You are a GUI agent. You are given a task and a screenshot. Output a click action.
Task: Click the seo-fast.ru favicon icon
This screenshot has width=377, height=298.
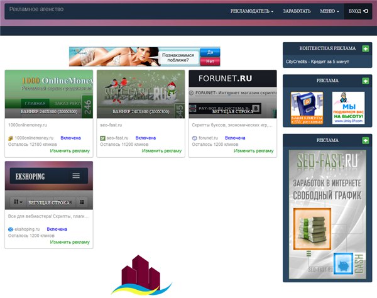click(x=102, y=138)
